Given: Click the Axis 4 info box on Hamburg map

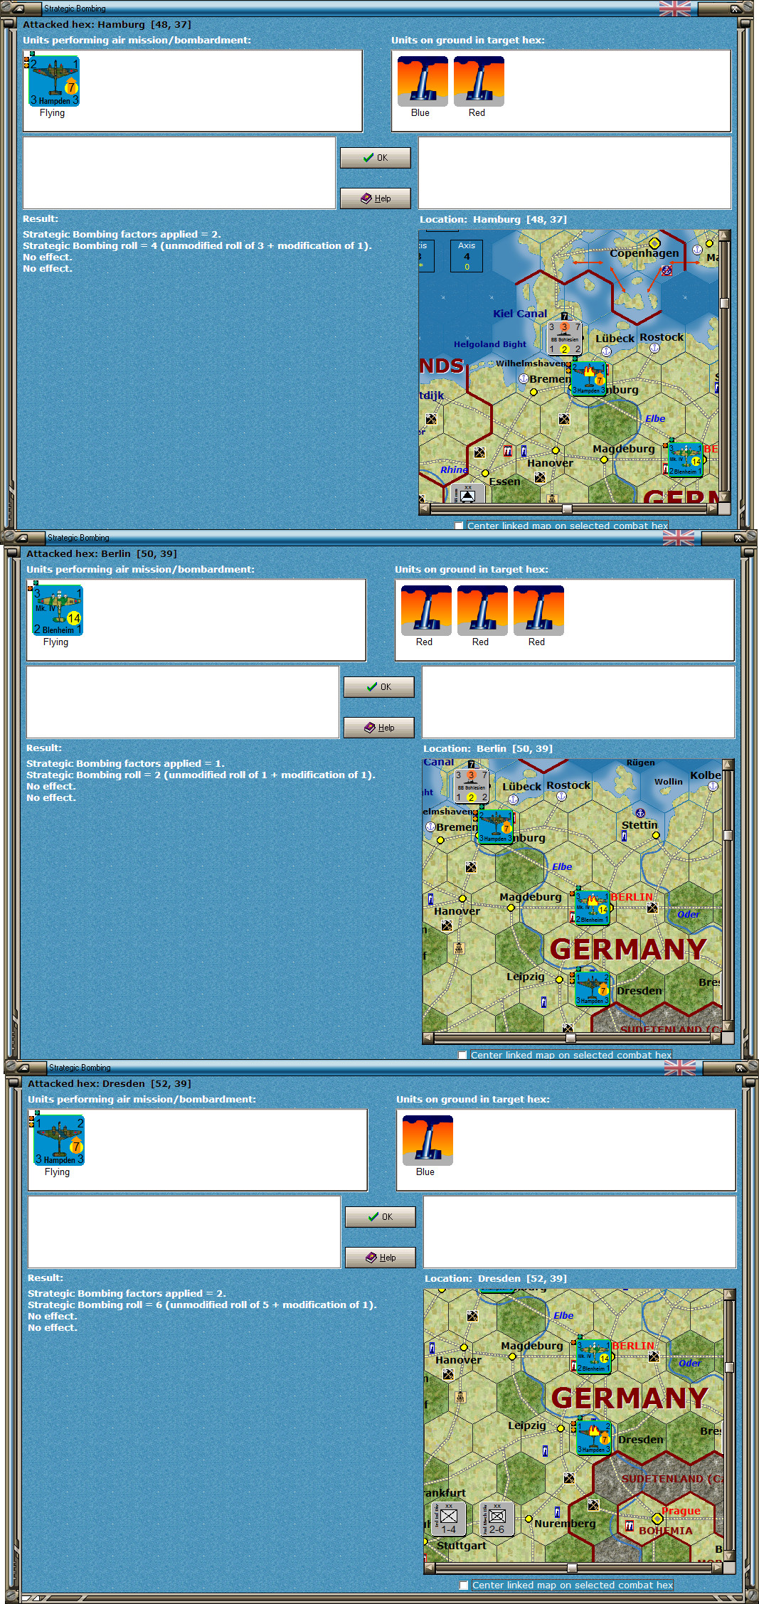Looking at the screenshot, I should click(x=467, y=255).
